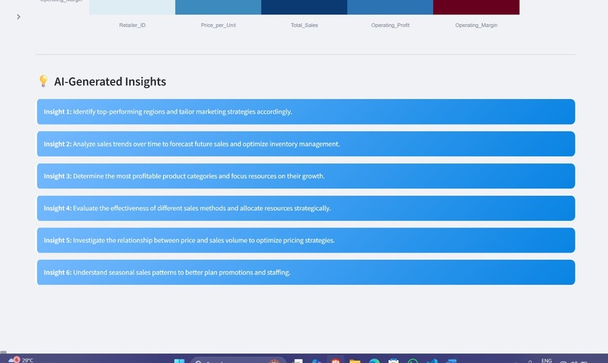The width and height of the screenshot is (608, 363).
Task: Click the Operating_Margin x-axis label
Action: click(476, 25)
